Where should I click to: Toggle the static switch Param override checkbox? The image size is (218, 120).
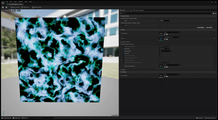tap(123, 25)
